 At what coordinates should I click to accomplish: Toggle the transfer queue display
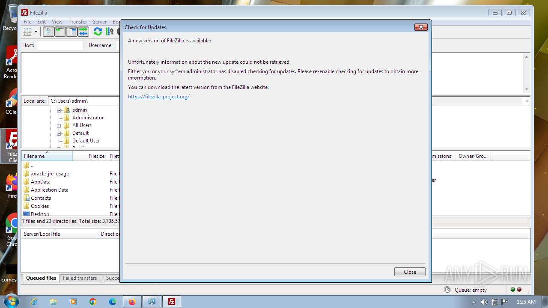[x=83, y=32]
